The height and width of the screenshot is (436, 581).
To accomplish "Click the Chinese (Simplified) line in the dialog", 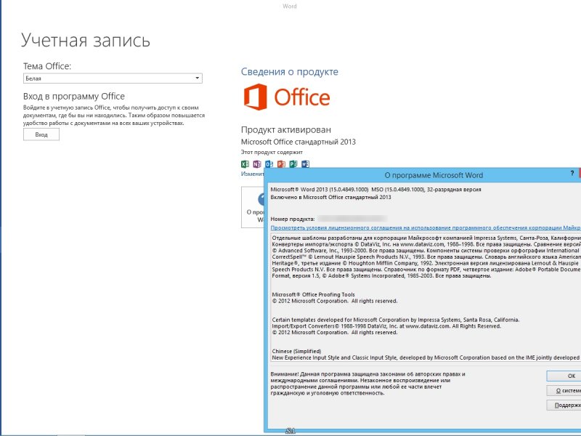I will pos(296,352).
